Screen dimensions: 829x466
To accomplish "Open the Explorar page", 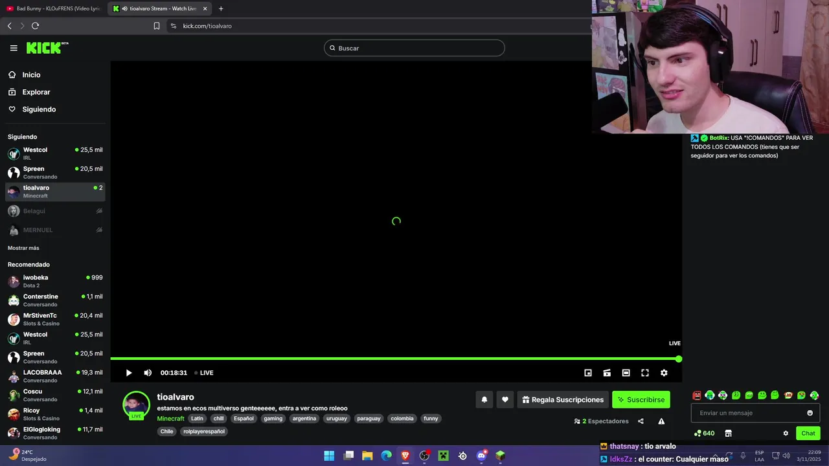I will tap(36, 92).
